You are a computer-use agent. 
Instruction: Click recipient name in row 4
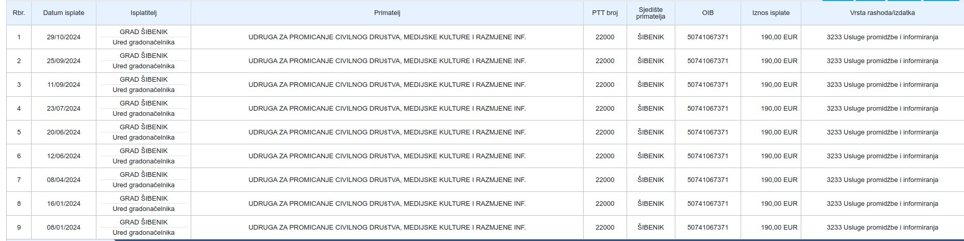tap(387, 109)
